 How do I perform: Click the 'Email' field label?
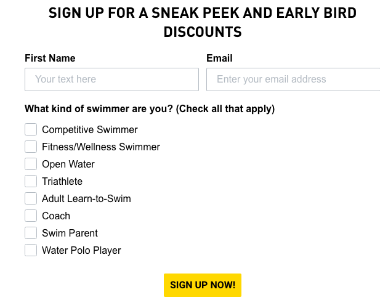tap(219, 59)
